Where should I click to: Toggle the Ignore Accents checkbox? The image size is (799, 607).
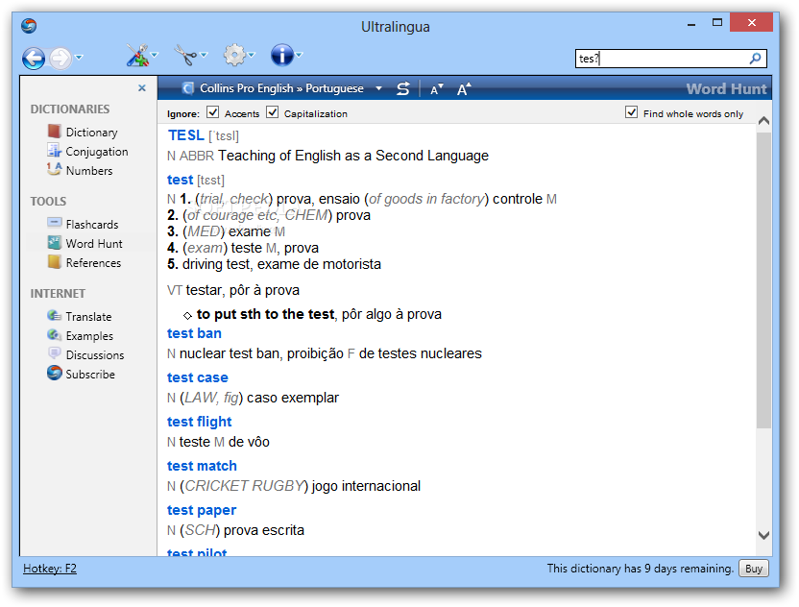click(x=212, y=112)
